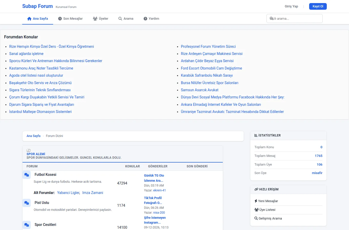The width and height of the screenshot is (349, 230).
Task: Open the Son Mesajlar tab
Action: coord(70,19)
